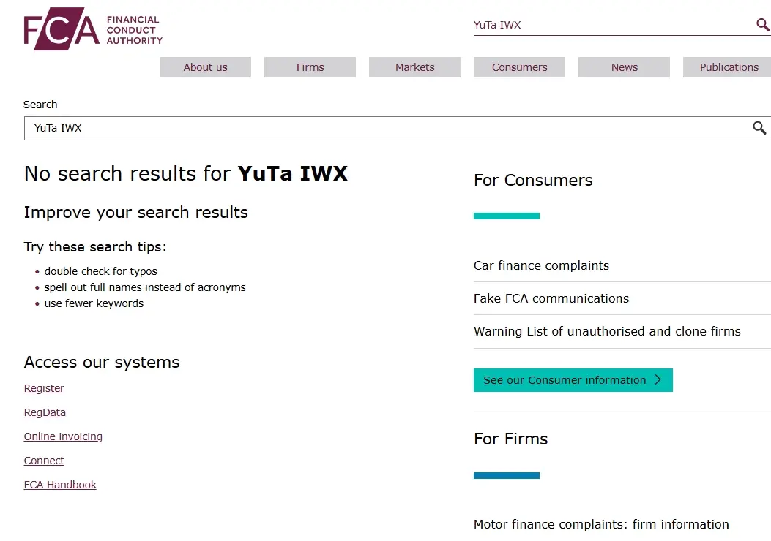Open the Connect system

(44, 461)
